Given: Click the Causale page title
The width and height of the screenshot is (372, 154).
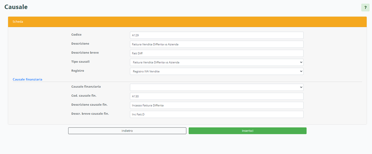Looking at the screenshot, I should 16,7.
